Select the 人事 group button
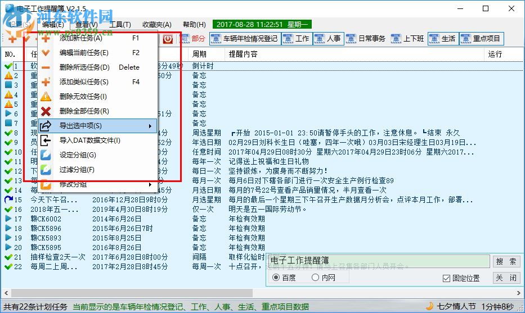 tap(328, 39)
